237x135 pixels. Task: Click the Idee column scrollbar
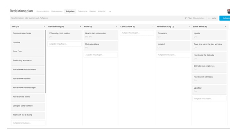[x=45, y=62]
